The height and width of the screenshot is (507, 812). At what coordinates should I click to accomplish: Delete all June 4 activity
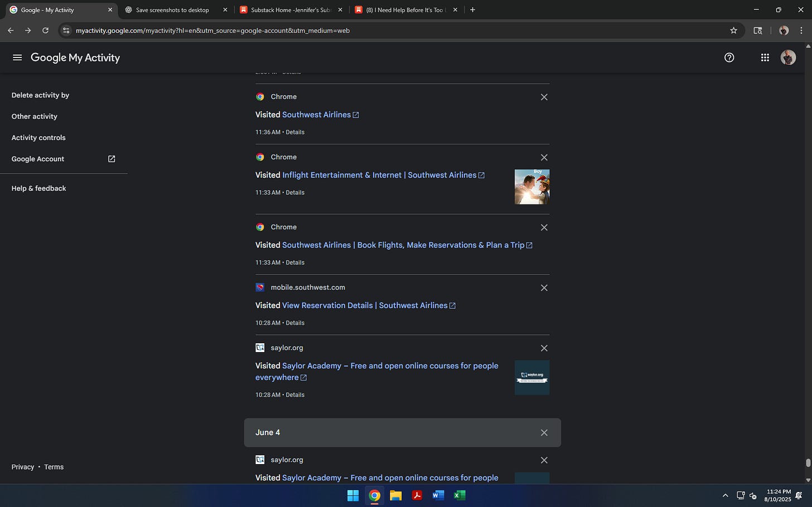(x=544, y=433)
